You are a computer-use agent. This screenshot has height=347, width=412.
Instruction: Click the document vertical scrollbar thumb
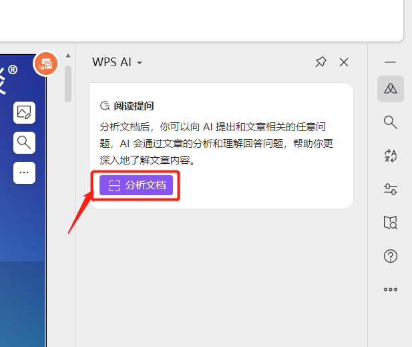[68, 83]
